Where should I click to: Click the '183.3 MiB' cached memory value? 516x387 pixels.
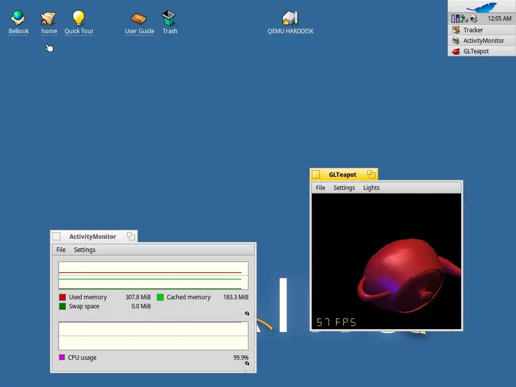tap(236, 297)
